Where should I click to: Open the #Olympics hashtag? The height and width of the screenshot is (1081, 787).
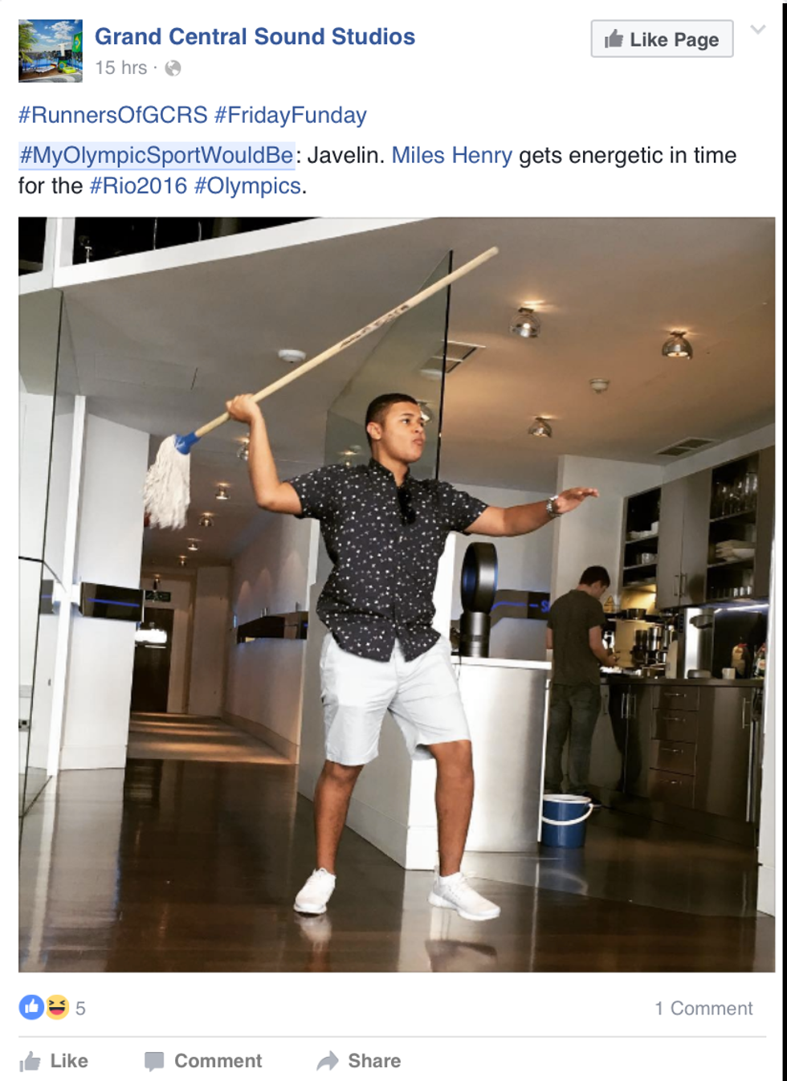pyautogui.click(x=247, y=186)
